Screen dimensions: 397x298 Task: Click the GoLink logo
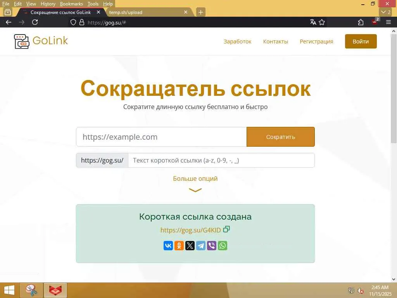(41, 41)
